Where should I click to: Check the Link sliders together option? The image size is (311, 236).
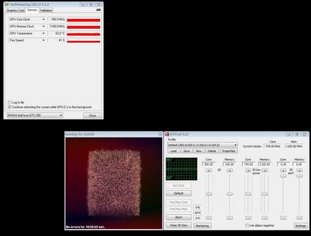247,225
